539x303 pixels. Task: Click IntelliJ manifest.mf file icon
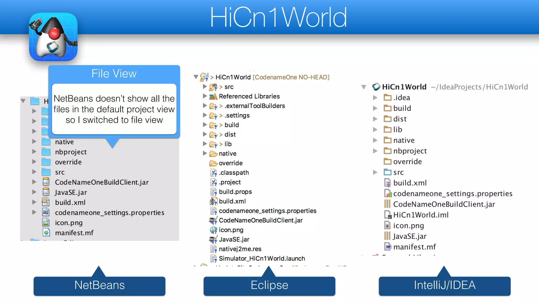(x=388, y=247)
